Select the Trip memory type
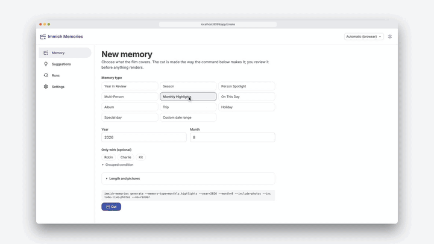Screen dimensions: 434x244 coord(188,107)
